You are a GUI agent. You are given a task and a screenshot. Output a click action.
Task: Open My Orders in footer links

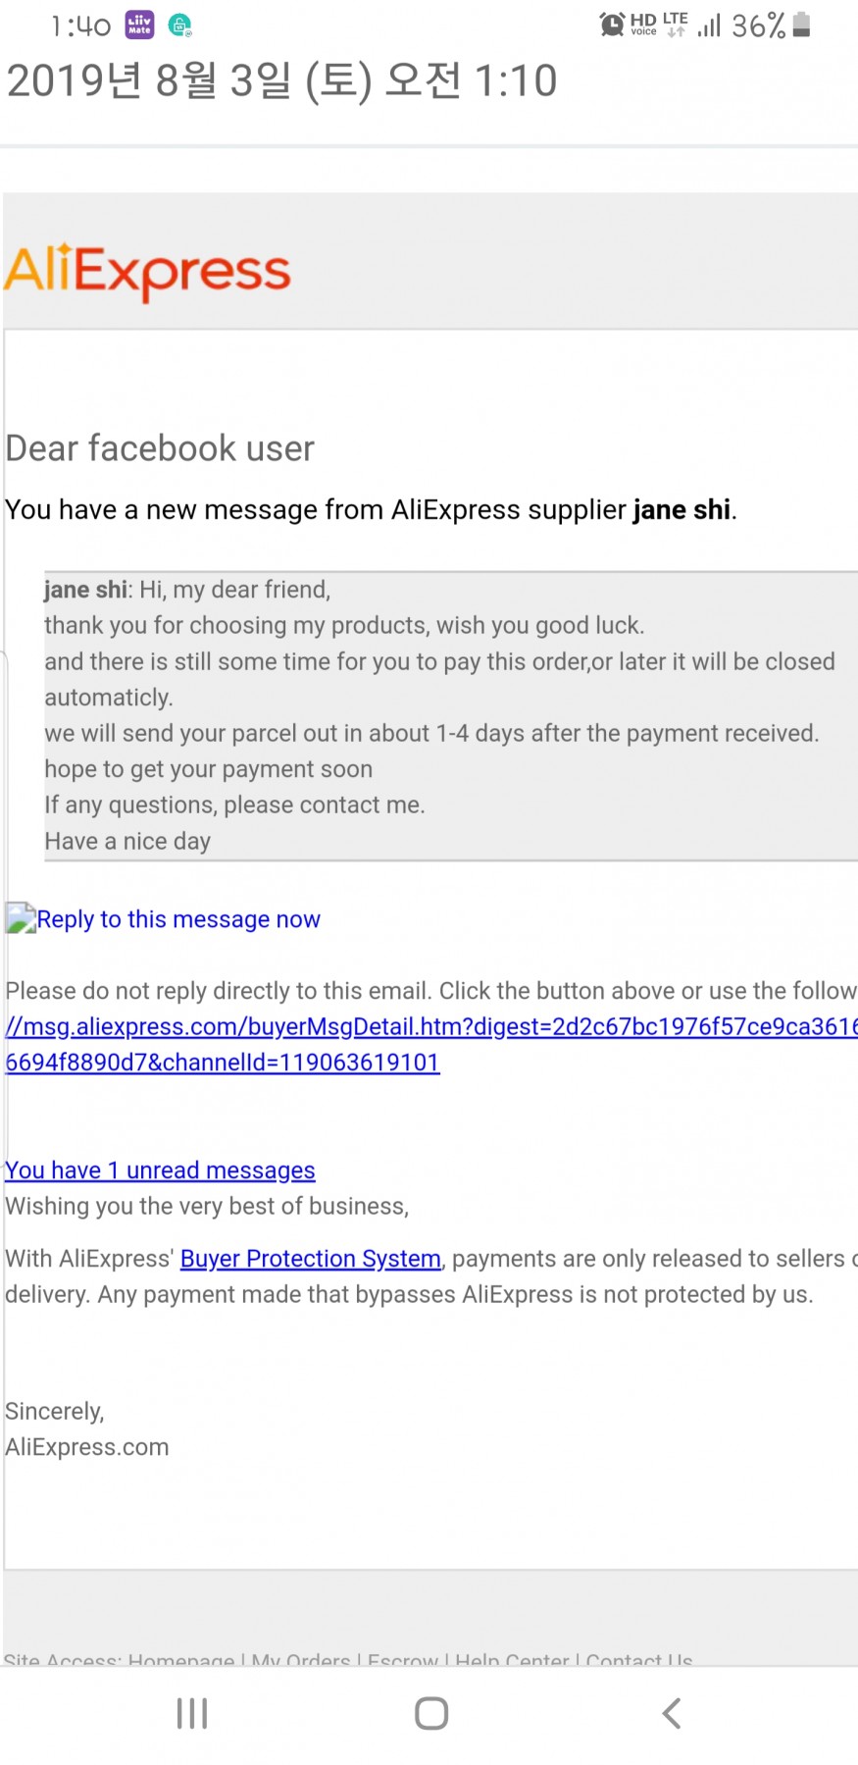coord(301,1660)
